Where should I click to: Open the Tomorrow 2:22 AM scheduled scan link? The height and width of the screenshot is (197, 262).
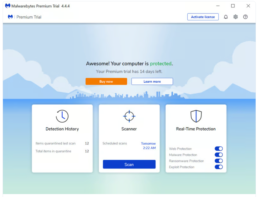148,146
